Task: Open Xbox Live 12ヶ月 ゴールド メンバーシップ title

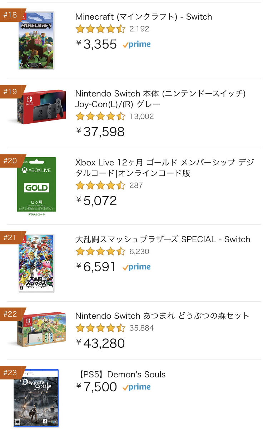Action: tap(164, 168)
